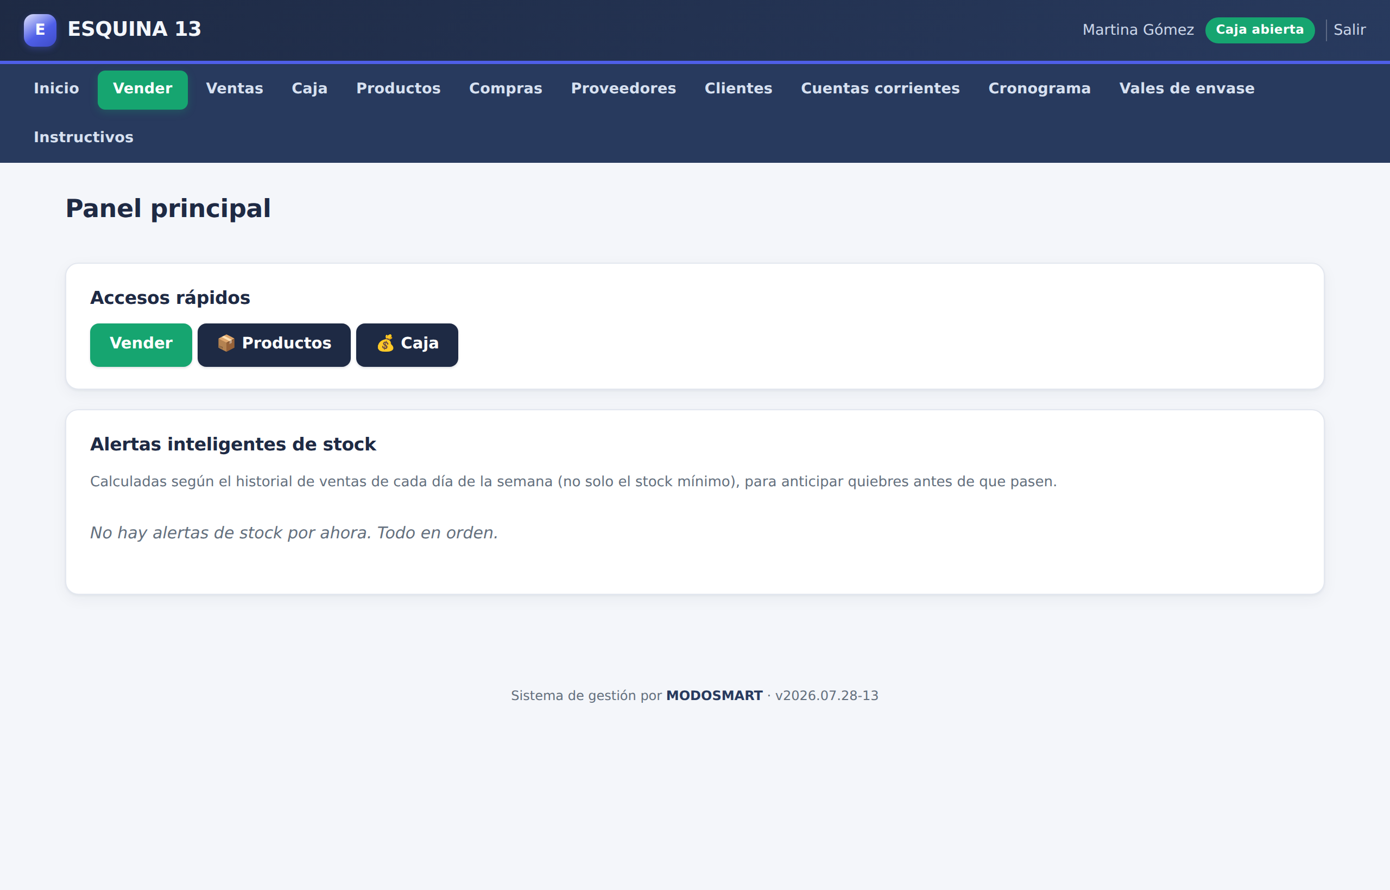The height and width of the screenshot is (890, 1390).
Task: Navigate to Productos in the navigation bar
Action: [x=399, y=88]
